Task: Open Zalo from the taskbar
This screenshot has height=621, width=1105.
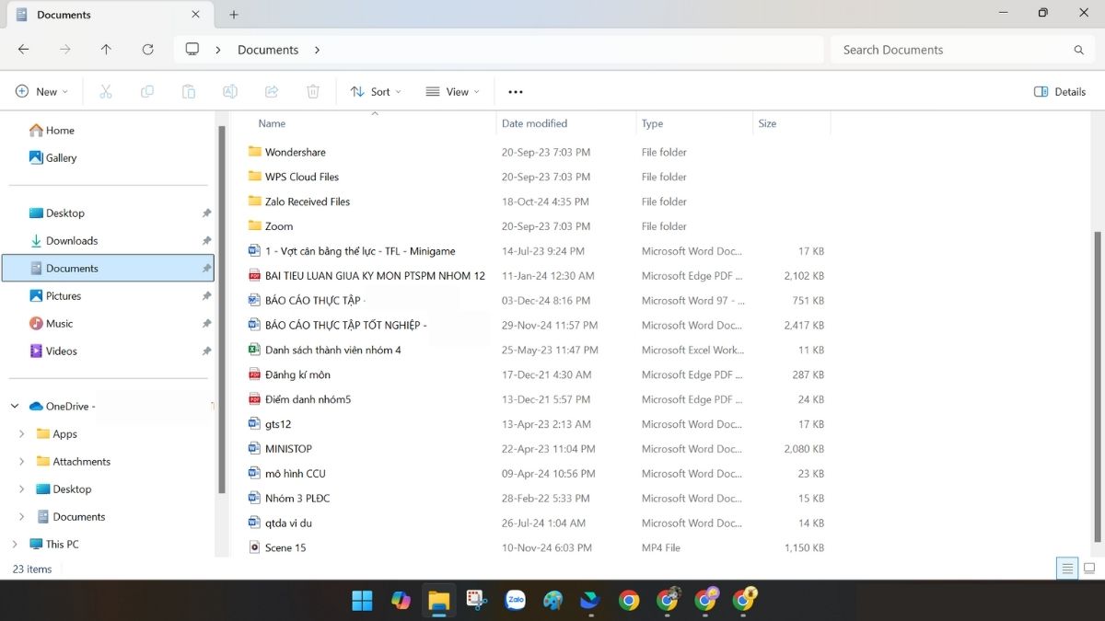Action: (515, 601)
